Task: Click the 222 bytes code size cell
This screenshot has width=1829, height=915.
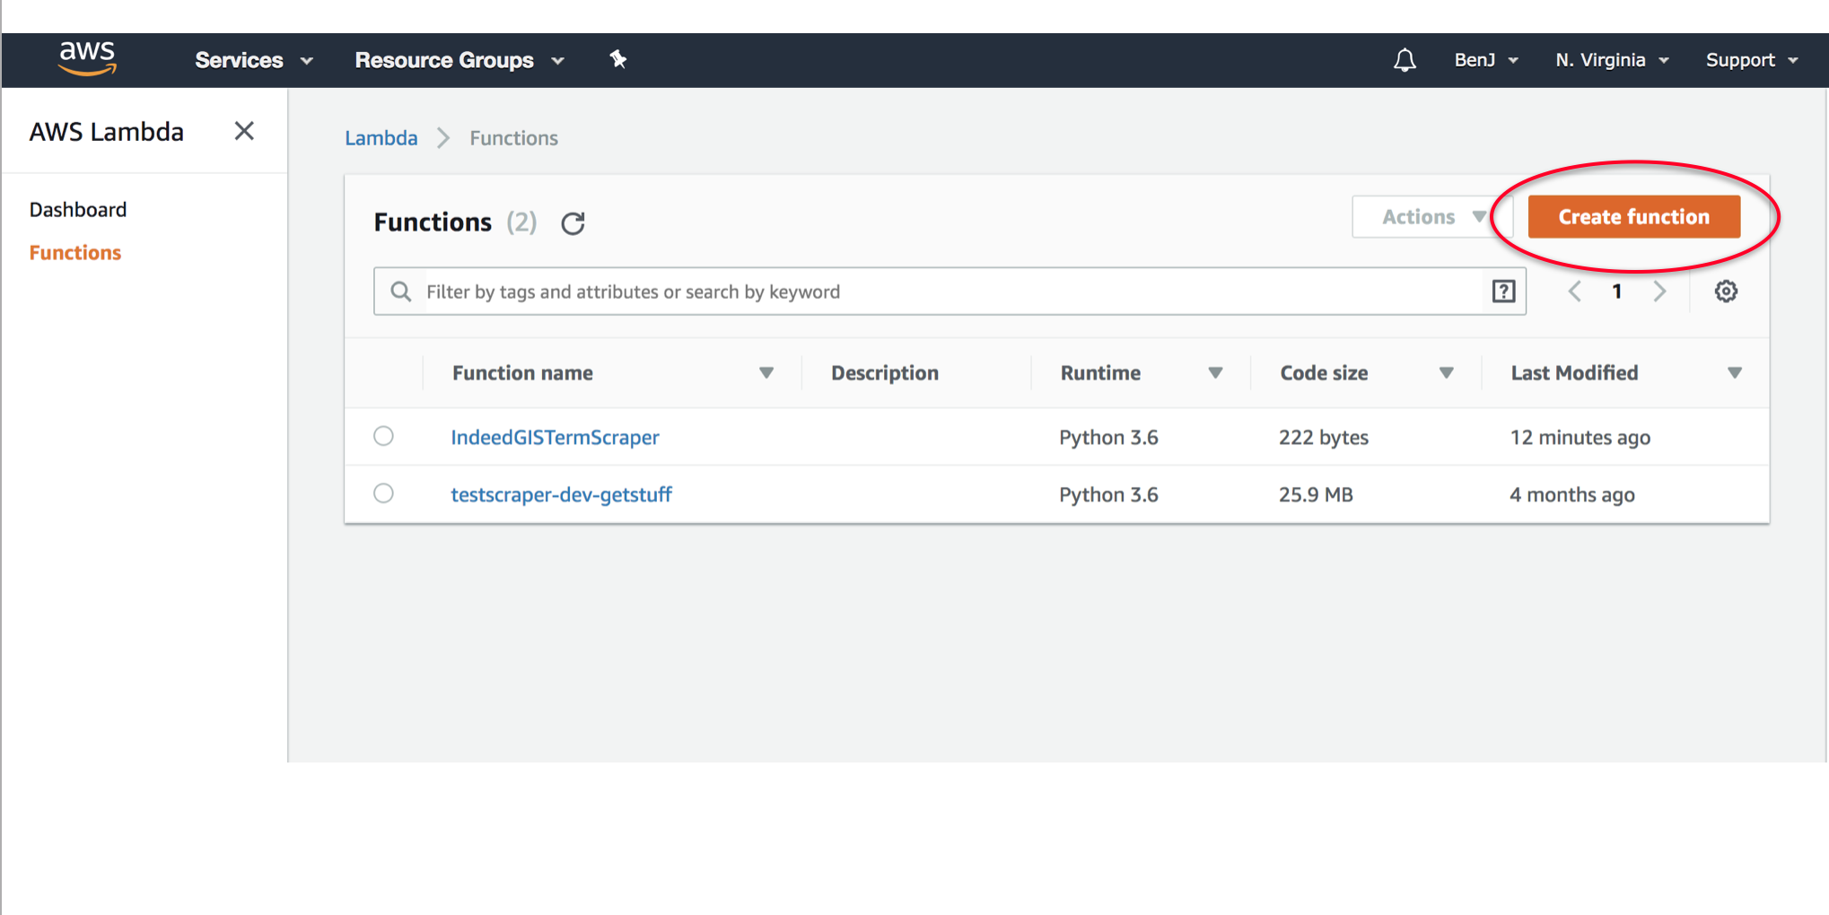Action: [x=1324, y=437]
